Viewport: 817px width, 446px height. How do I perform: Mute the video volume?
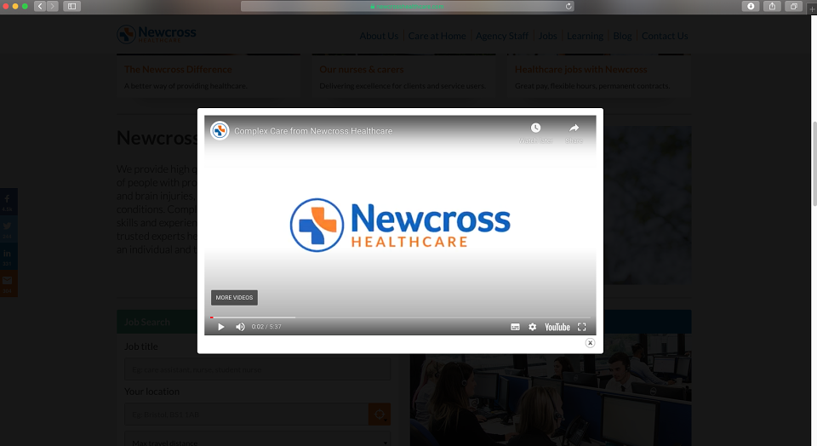click(240, 327)
